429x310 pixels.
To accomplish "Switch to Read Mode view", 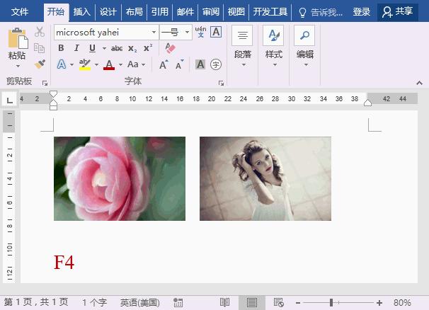I will [224, 302].
